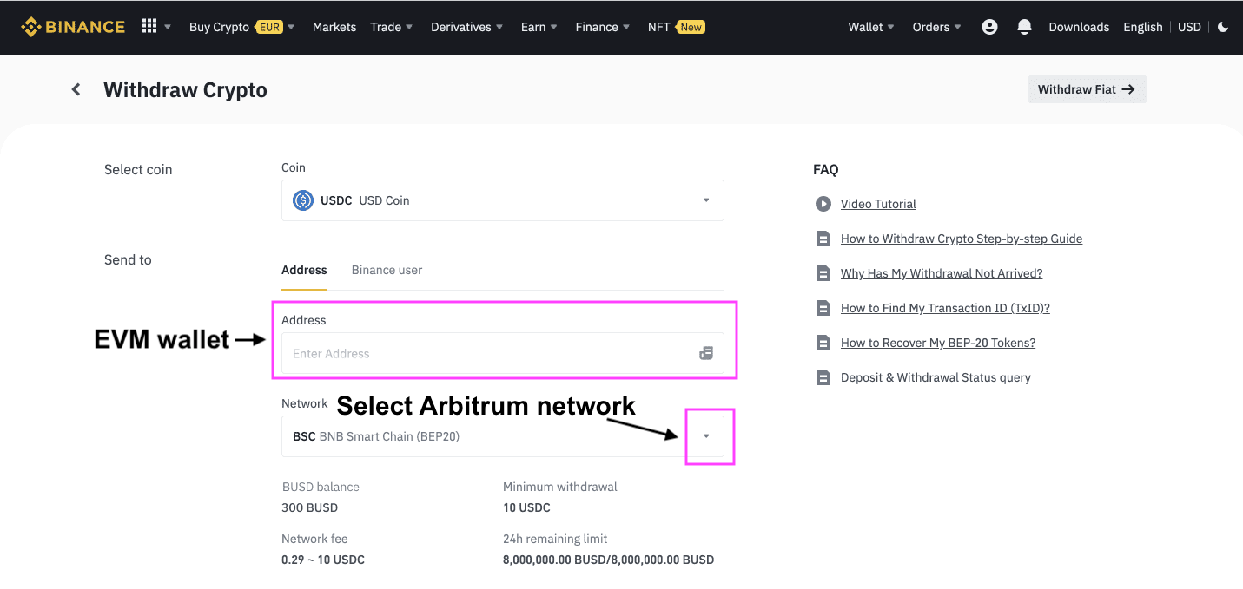
Task: Click the Video Tutorial play icon
Action: [x=823, y=204]
